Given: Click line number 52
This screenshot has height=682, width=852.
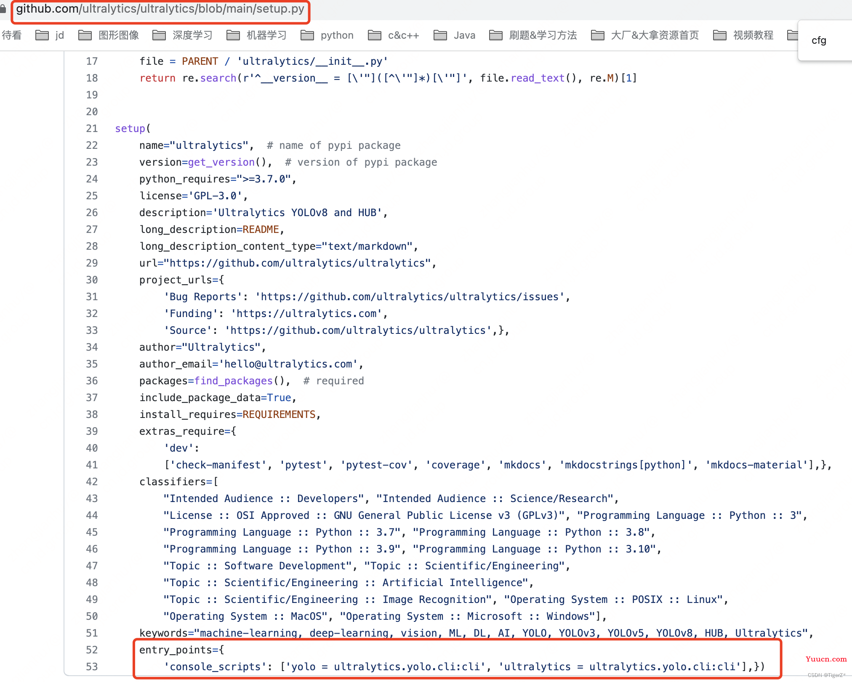Looking at the screenshot, I should pos(92,650).
